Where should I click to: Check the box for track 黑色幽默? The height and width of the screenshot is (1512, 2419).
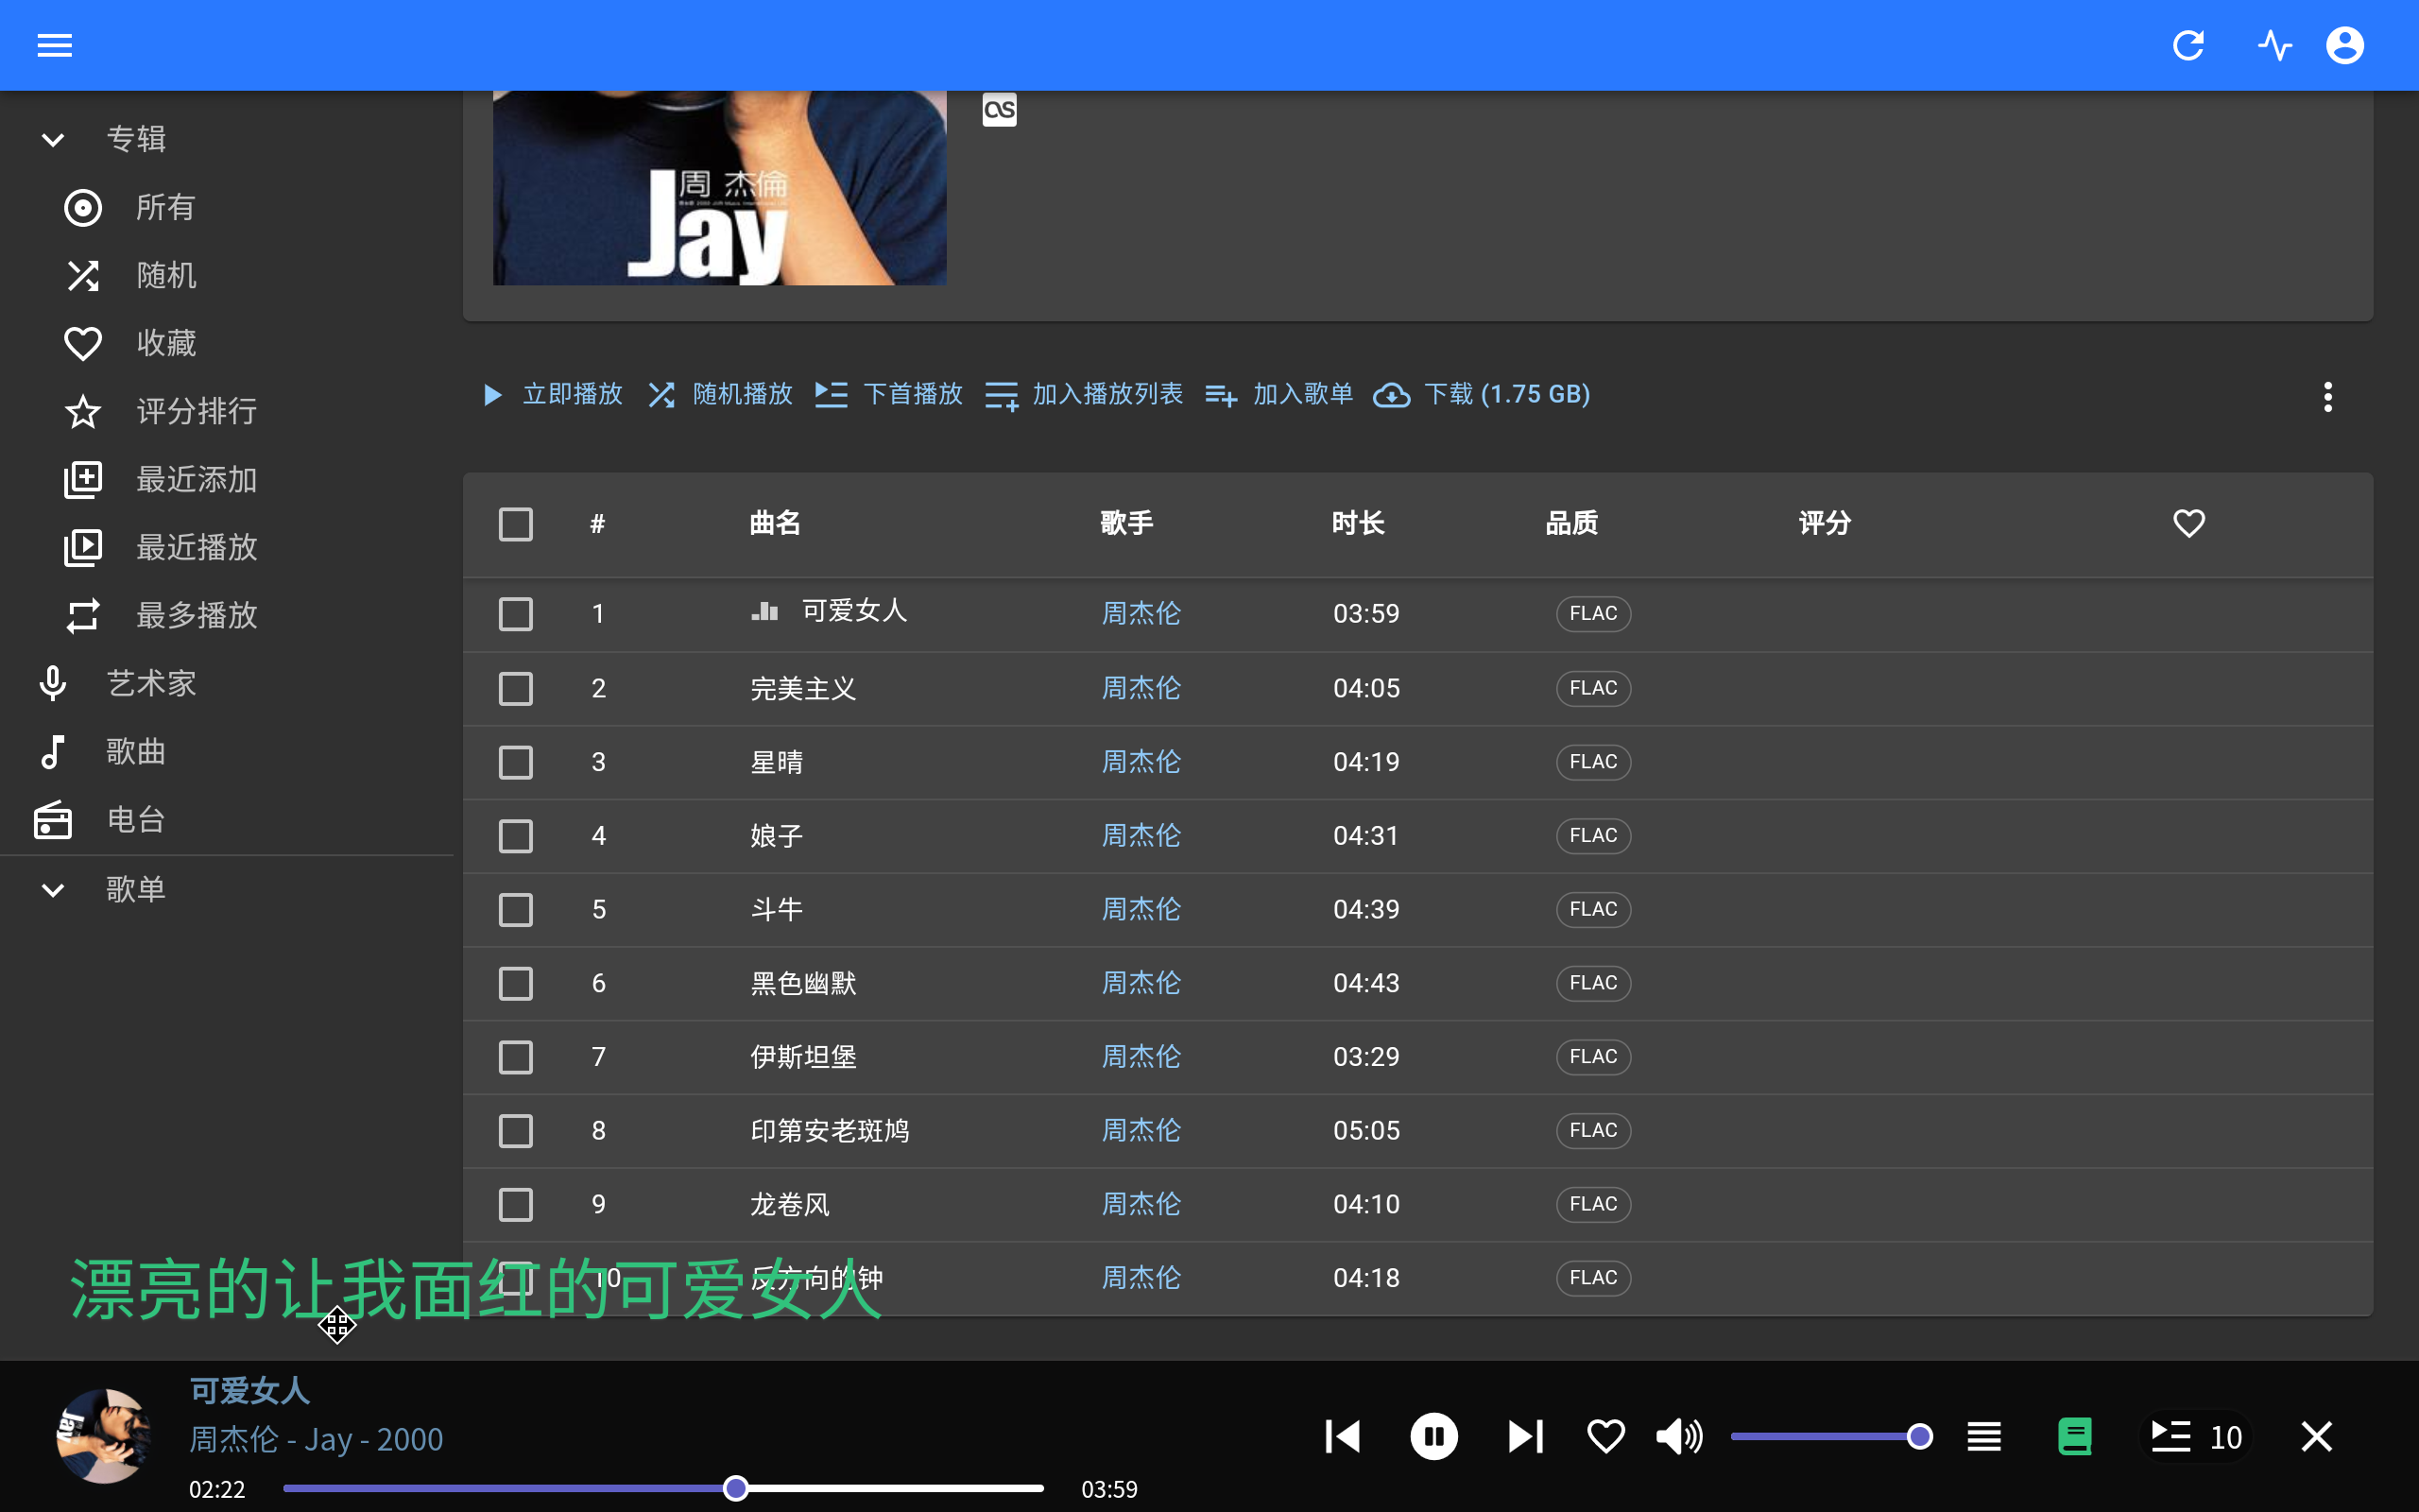[516, 983]
